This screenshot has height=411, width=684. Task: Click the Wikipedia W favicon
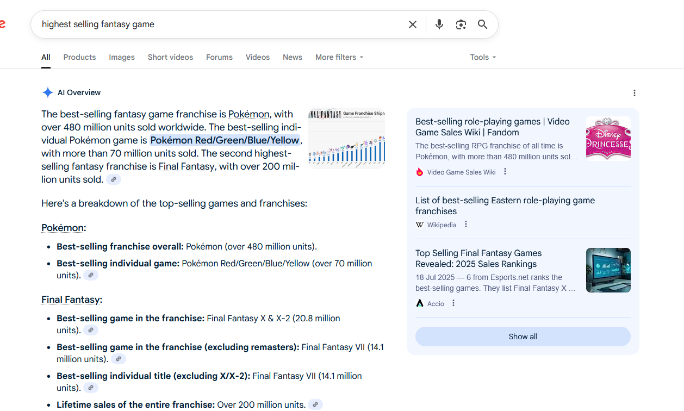[420, 225]
